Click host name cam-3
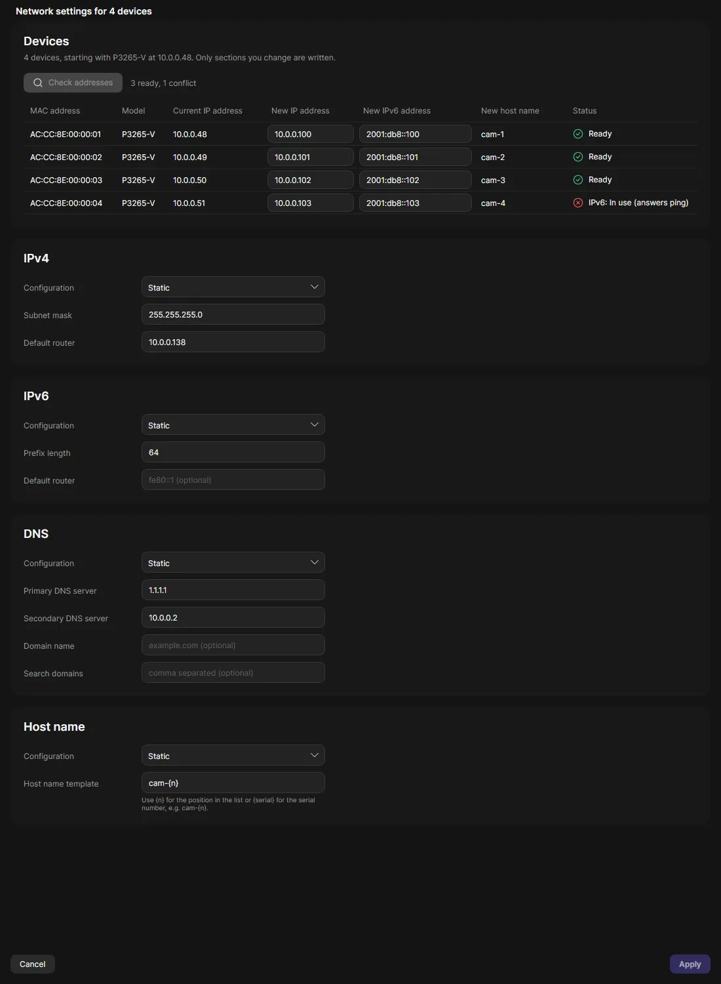Viewport: 721px width, 984px height. click(493, 180)
